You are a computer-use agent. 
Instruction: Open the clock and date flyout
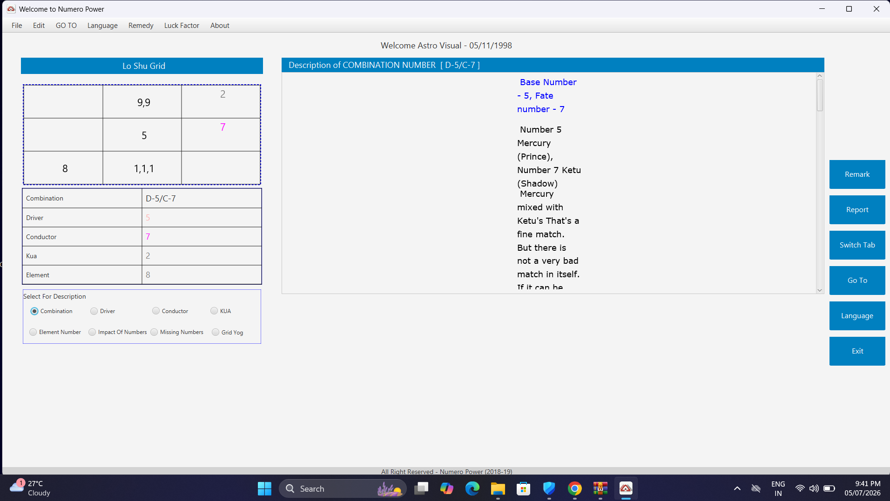(x=863, y=488)
